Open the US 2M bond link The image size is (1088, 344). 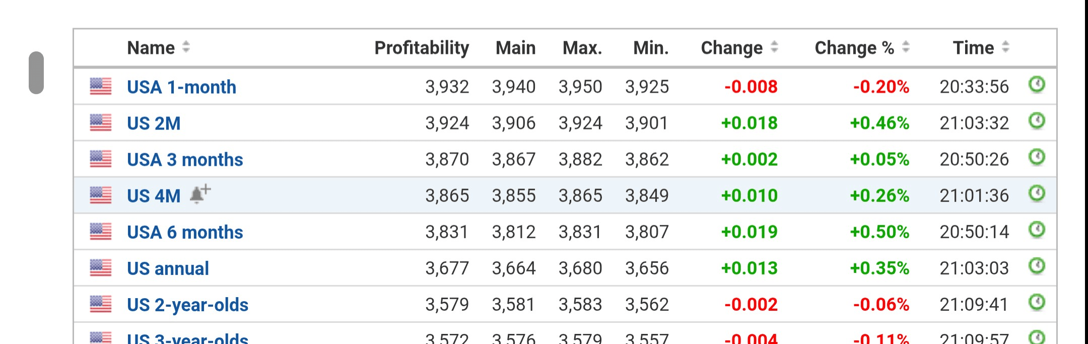pyautogui.click(x=154, y=123)
